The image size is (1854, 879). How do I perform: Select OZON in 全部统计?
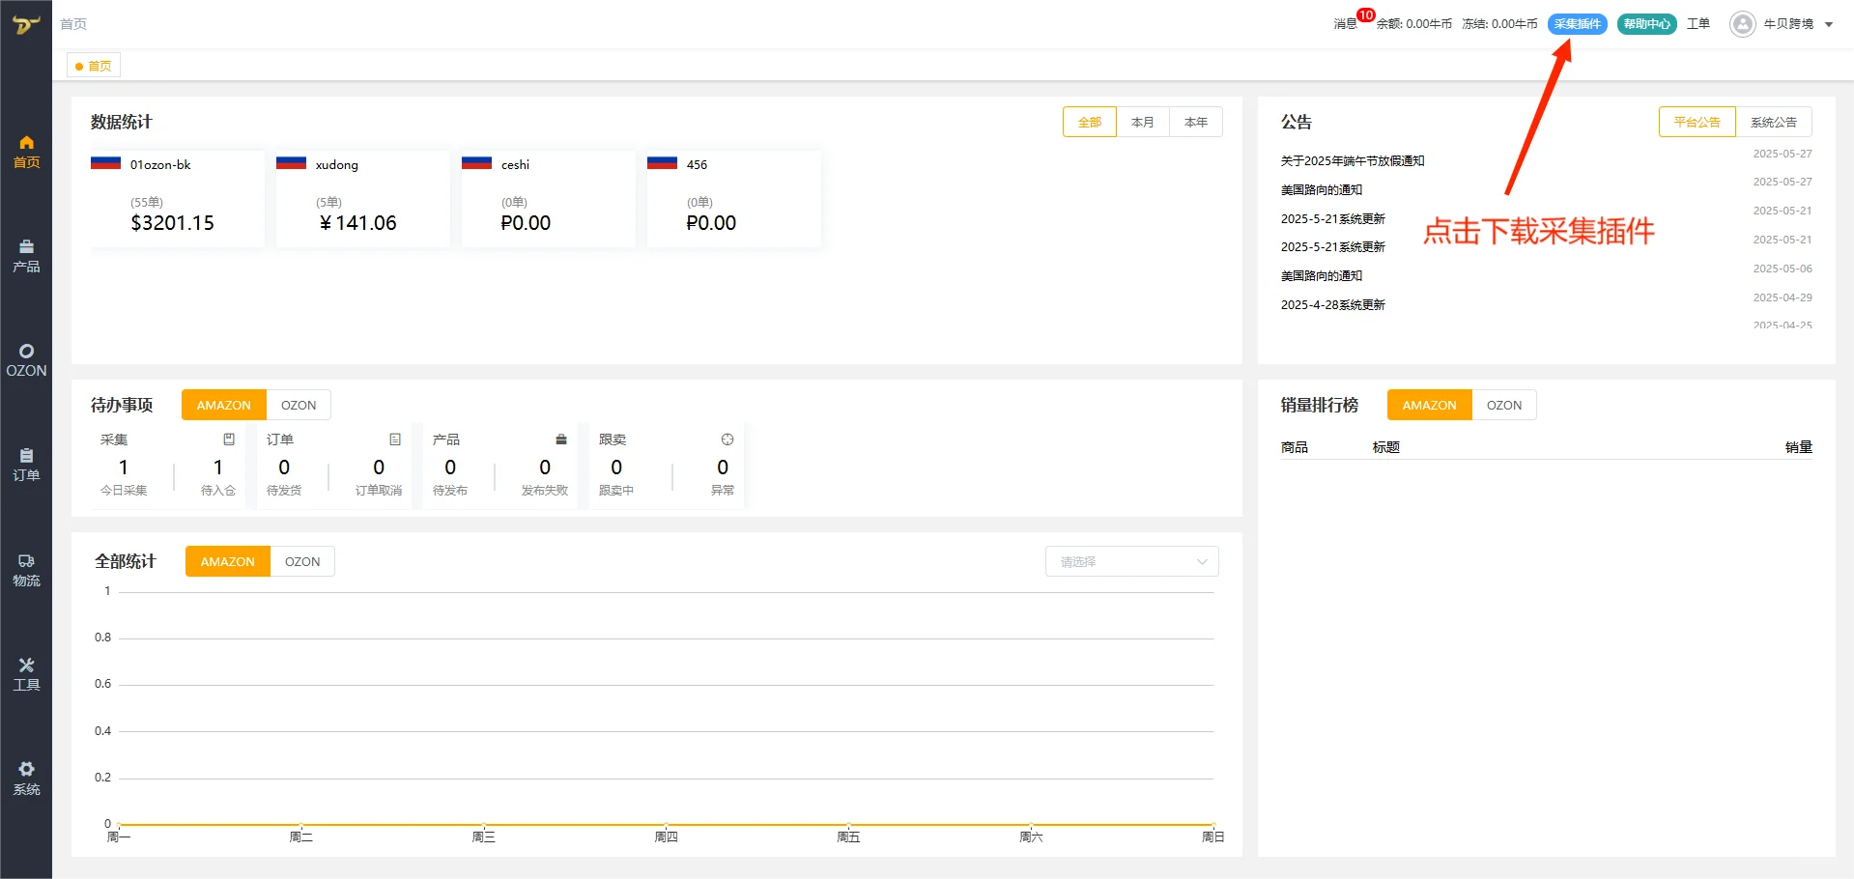pyautogui.click(x=302, y=561)
